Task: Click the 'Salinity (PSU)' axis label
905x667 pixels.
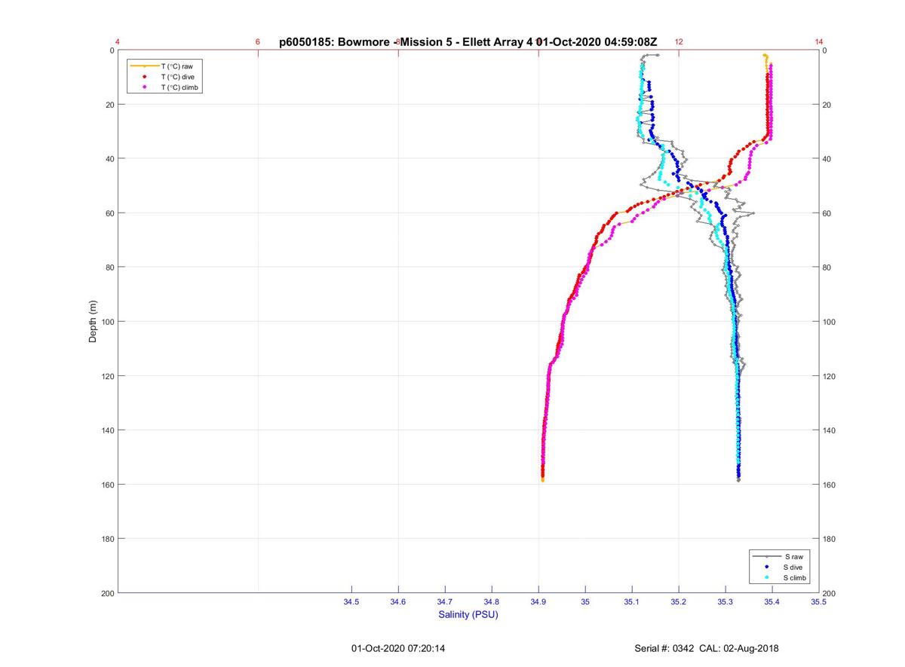Action: point(468,615)
